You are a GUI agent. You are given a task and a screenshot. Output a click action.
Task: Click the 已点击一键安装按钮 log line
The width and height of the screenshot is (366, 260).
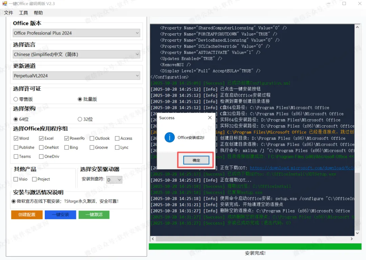point(205,89)
